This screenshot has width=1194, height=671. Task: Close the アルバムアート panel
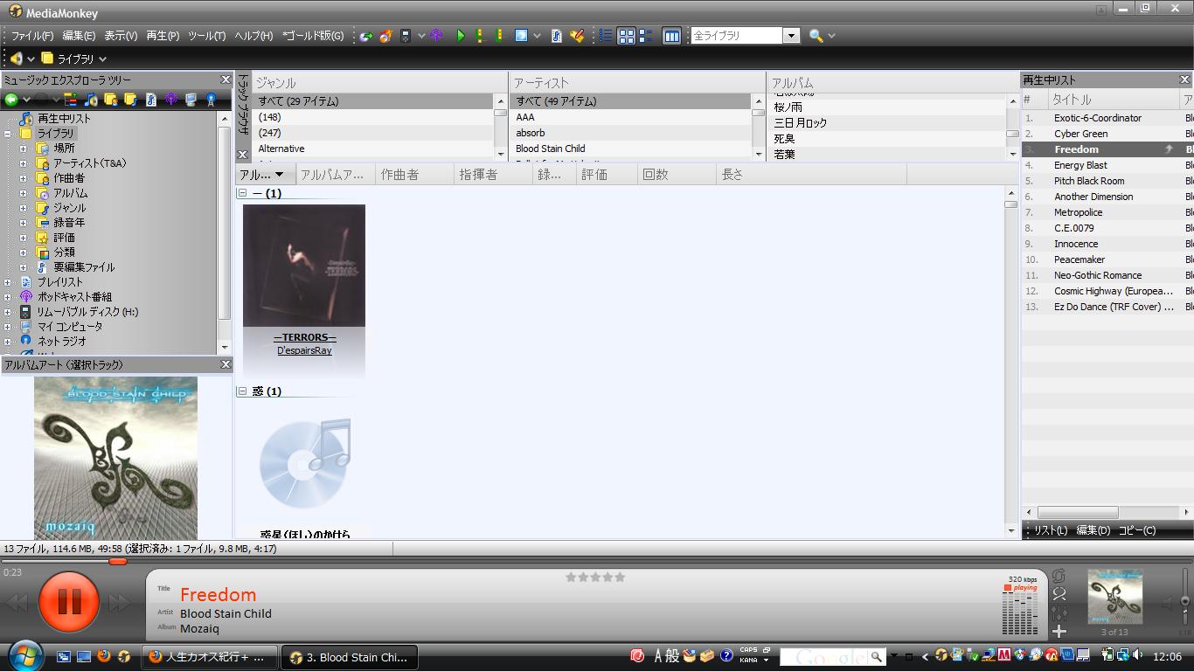(x=226, y=364)
